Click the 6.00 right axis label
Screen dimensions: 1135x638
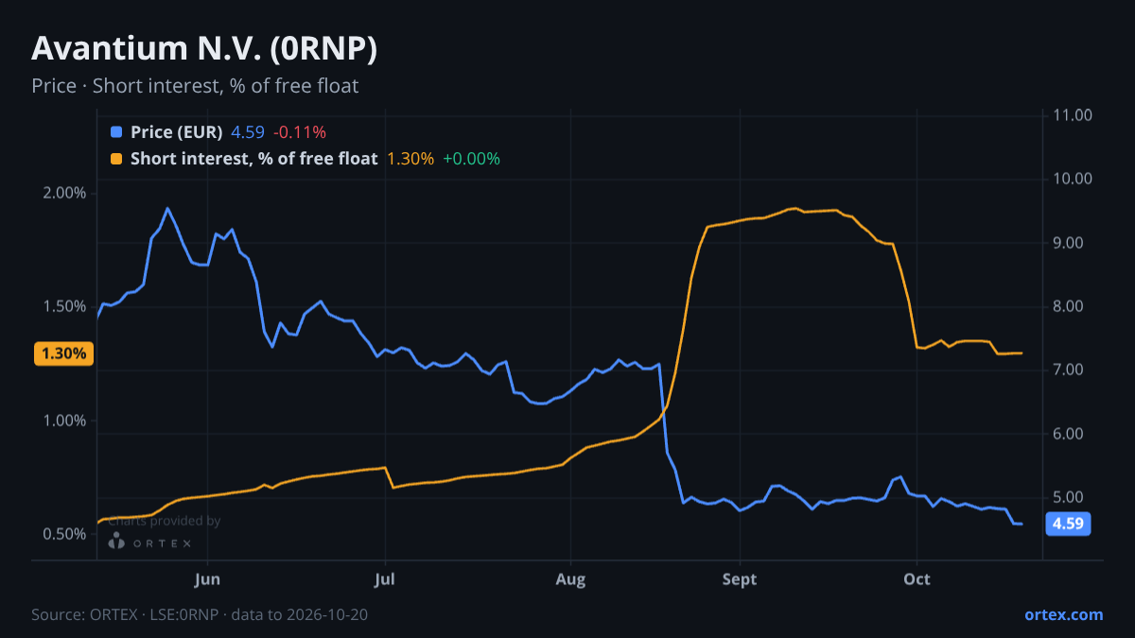tap(1069, 434)
